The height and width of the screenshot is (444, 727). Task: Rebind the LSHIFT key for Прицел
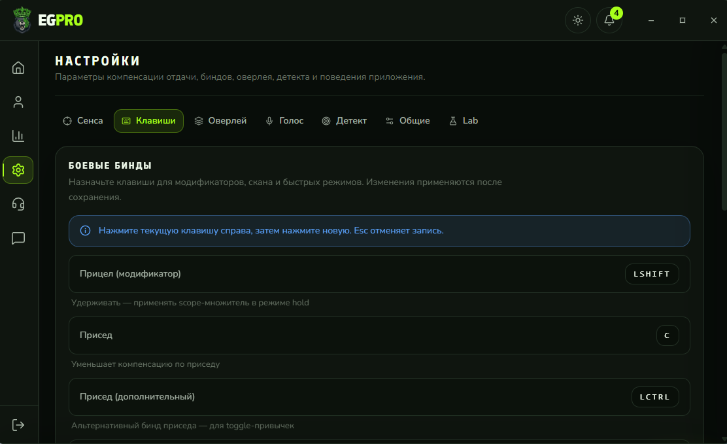[x=652, y=274]
